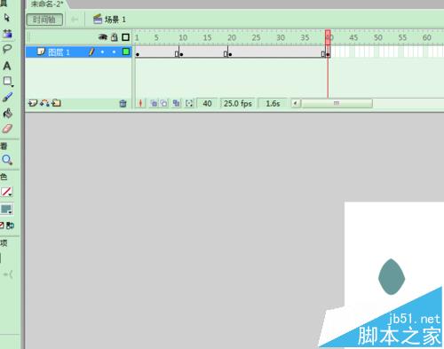Delete layer with trash icon
The image size is (444, 349).
(x=123, y=103)
